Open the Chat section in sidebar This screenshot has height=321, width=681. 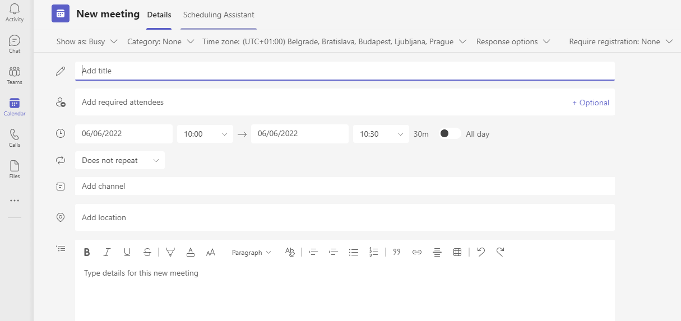[x=15, y=44]
